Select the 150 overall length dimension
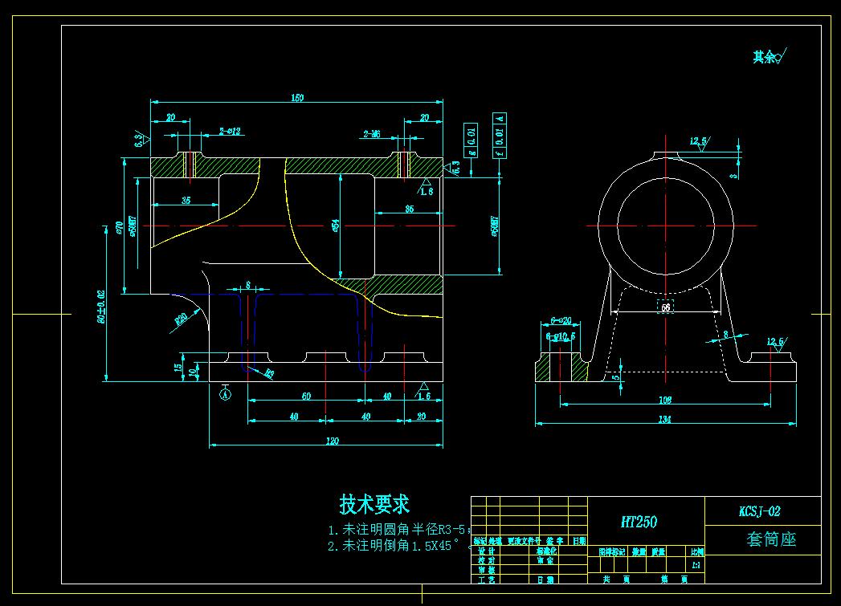The width and height of the screenshot is (841, 606). coord(297,97)
